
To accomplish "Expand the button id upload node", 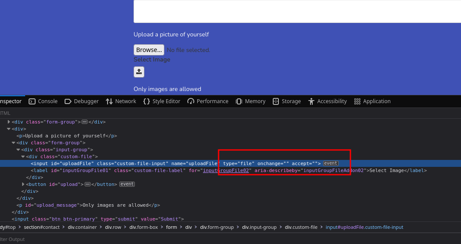I will (x=23, y=184).
